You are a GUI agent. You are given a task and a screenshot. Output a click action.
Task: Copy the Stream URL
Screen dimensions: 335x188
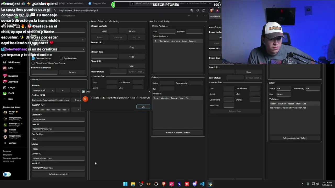tap(132, 47)
